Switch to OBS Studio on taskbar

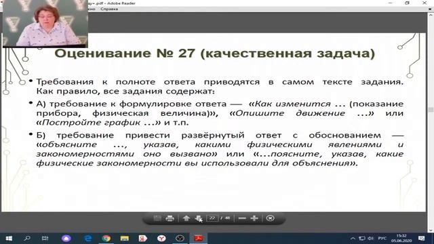tap(180, 238)
